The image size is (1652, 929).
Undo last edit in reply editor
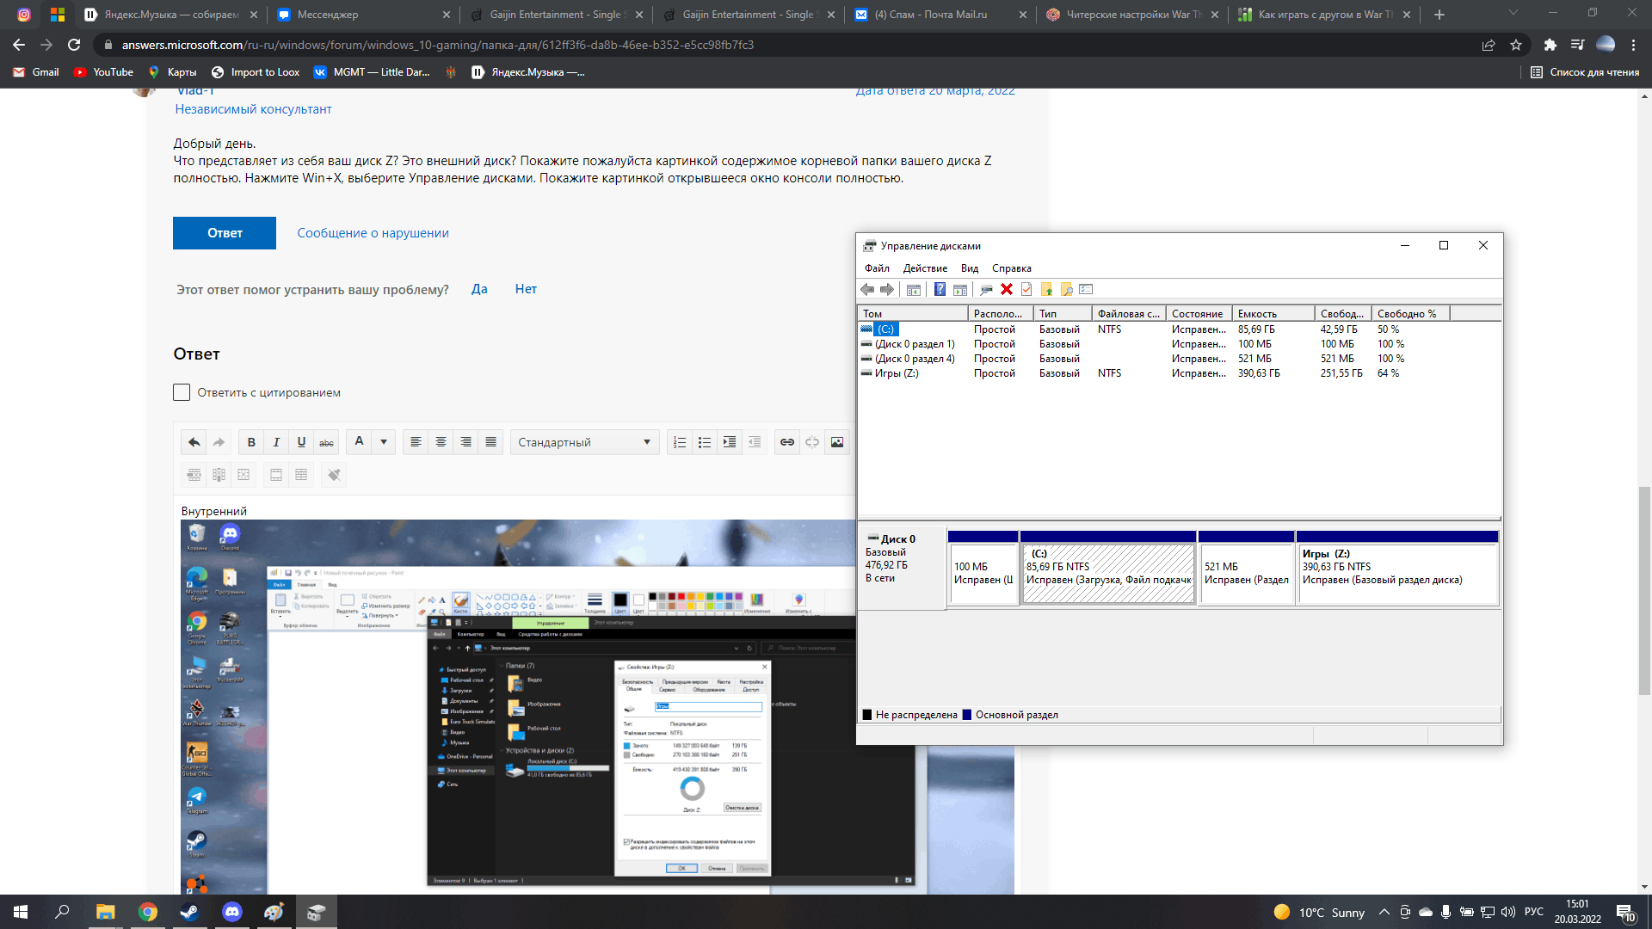click(194, 442)
